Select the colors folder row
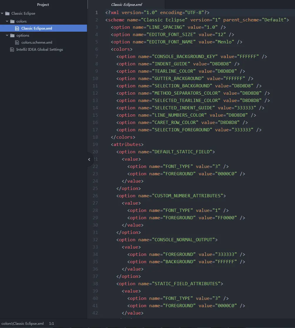The width and height of the screenshot is (295, 328). [43, 21]
